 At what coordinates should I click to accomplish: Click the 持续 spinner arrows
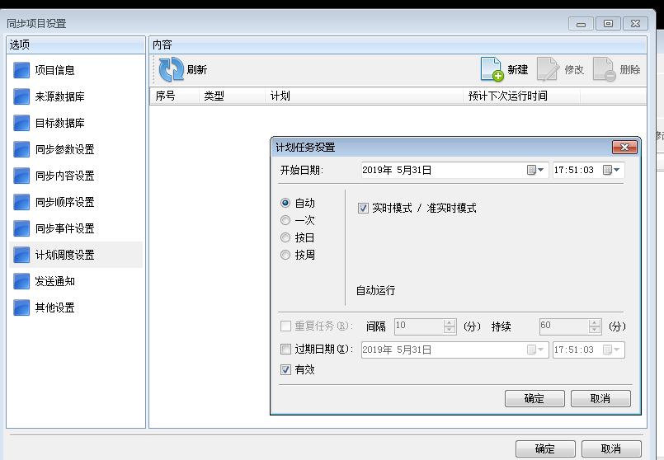point(595,326)
